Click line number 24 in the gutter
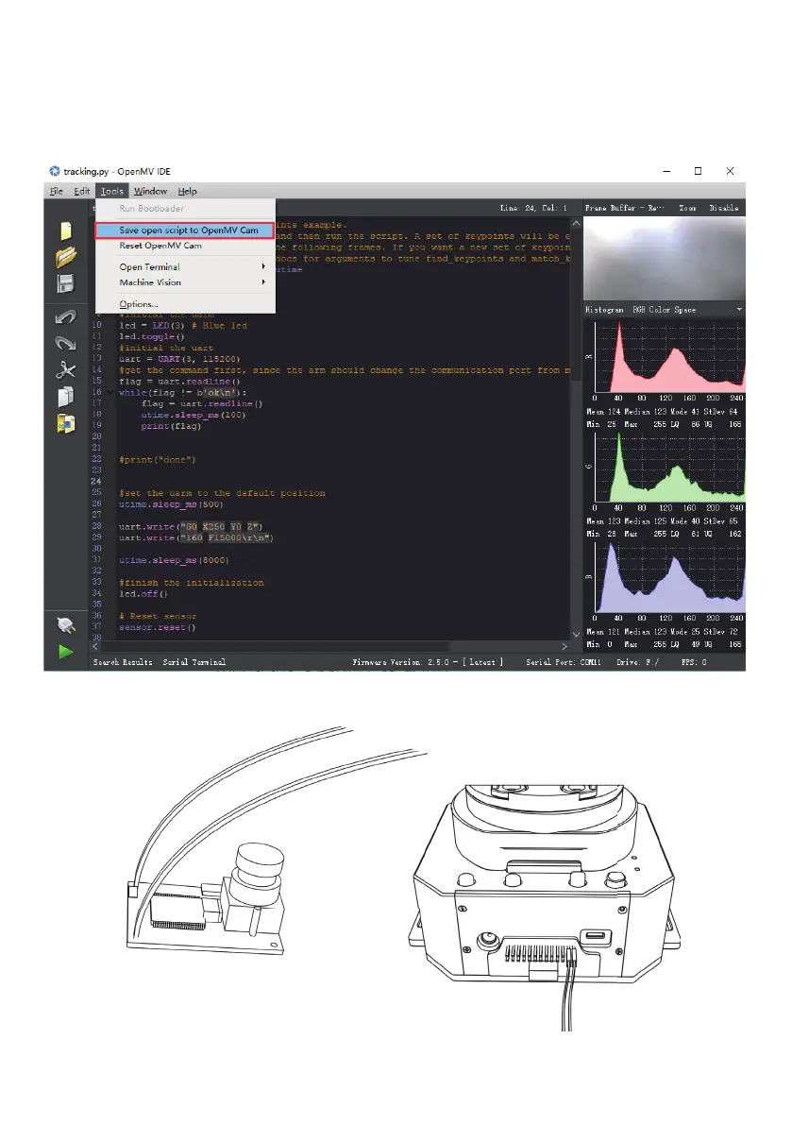This screenshot has width=792, height=1125. 96,482
